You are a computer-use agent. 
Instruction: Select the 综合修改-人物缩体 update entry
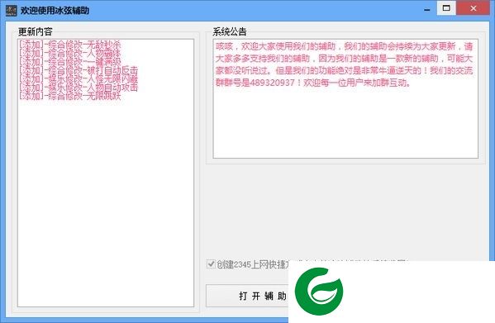(69, 53)
